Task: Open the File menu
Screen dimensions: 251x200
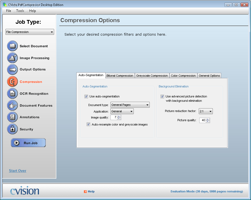Action: (8, 11)
